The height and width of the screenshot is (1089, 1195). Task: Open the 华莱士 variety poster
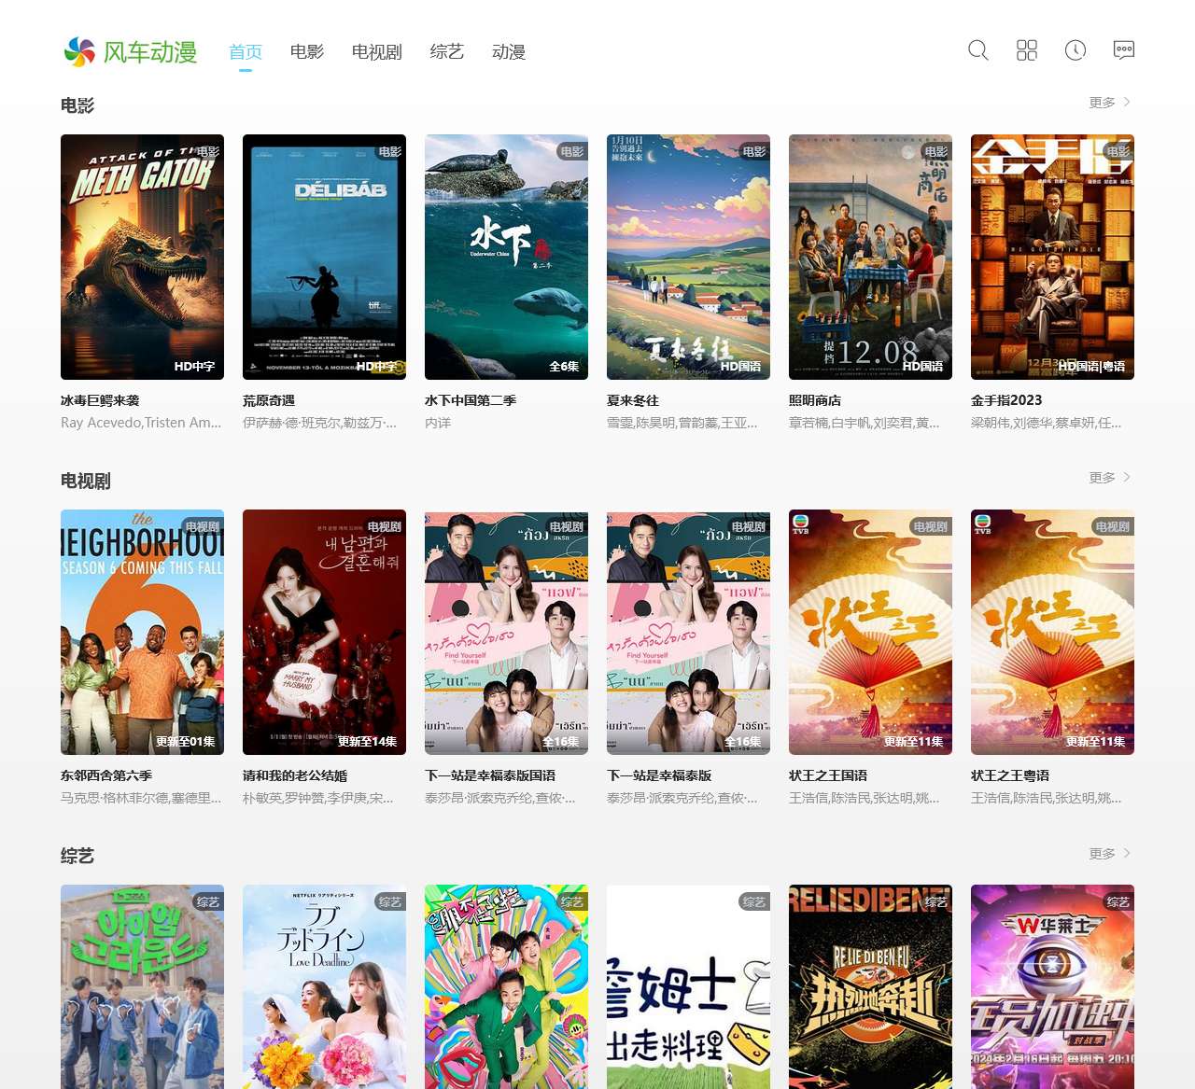[1052, 986]
